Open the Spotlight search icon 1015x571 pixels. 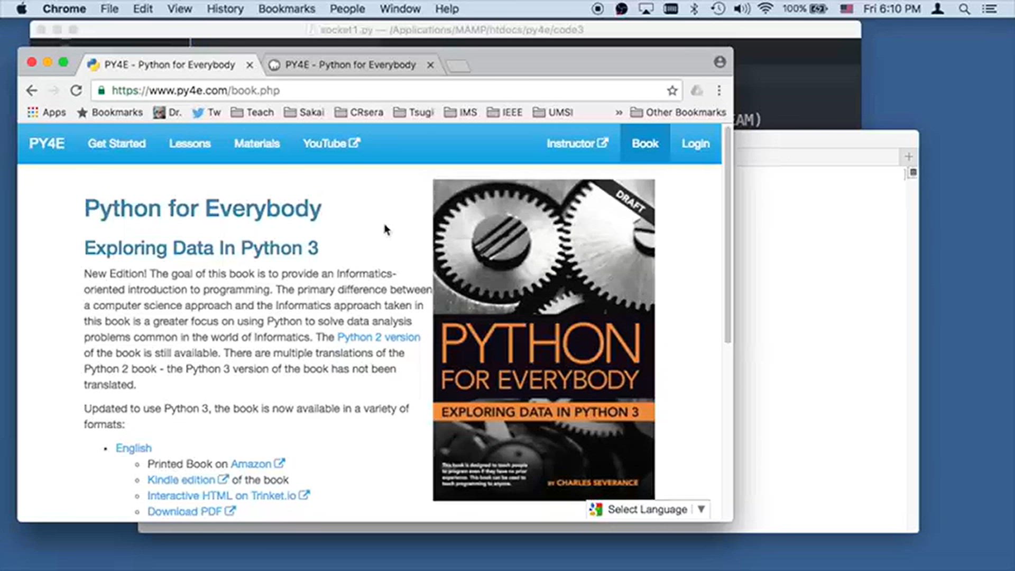pos(964,9)
